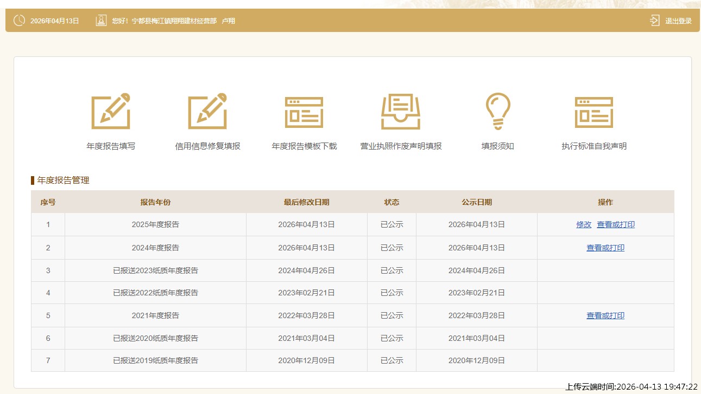Screen dimensions: 701x394
Task: Click the user avatar icon in header
Action: pyautogui.click(x=101, y=21)
